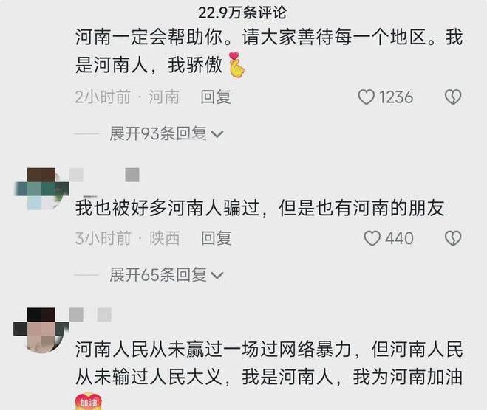Like the comment with 1236 likes
487x410 pixels.
[367, 97]
